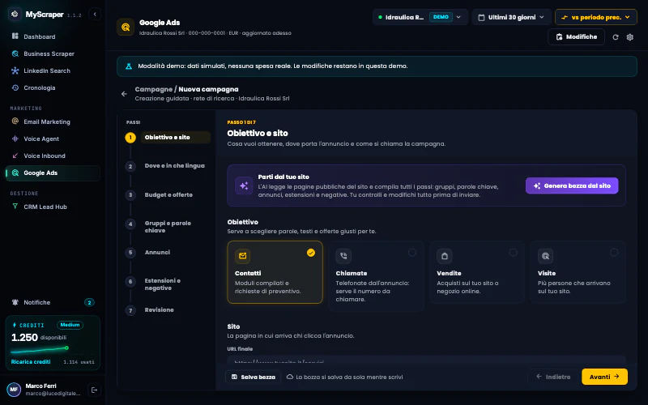Click the Ricarica crediti link
The width and height of the screenshot is (648, 405).
31,361
